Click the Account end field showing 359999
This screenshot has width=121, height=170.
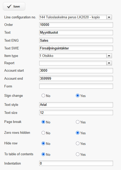pos(76,78)
